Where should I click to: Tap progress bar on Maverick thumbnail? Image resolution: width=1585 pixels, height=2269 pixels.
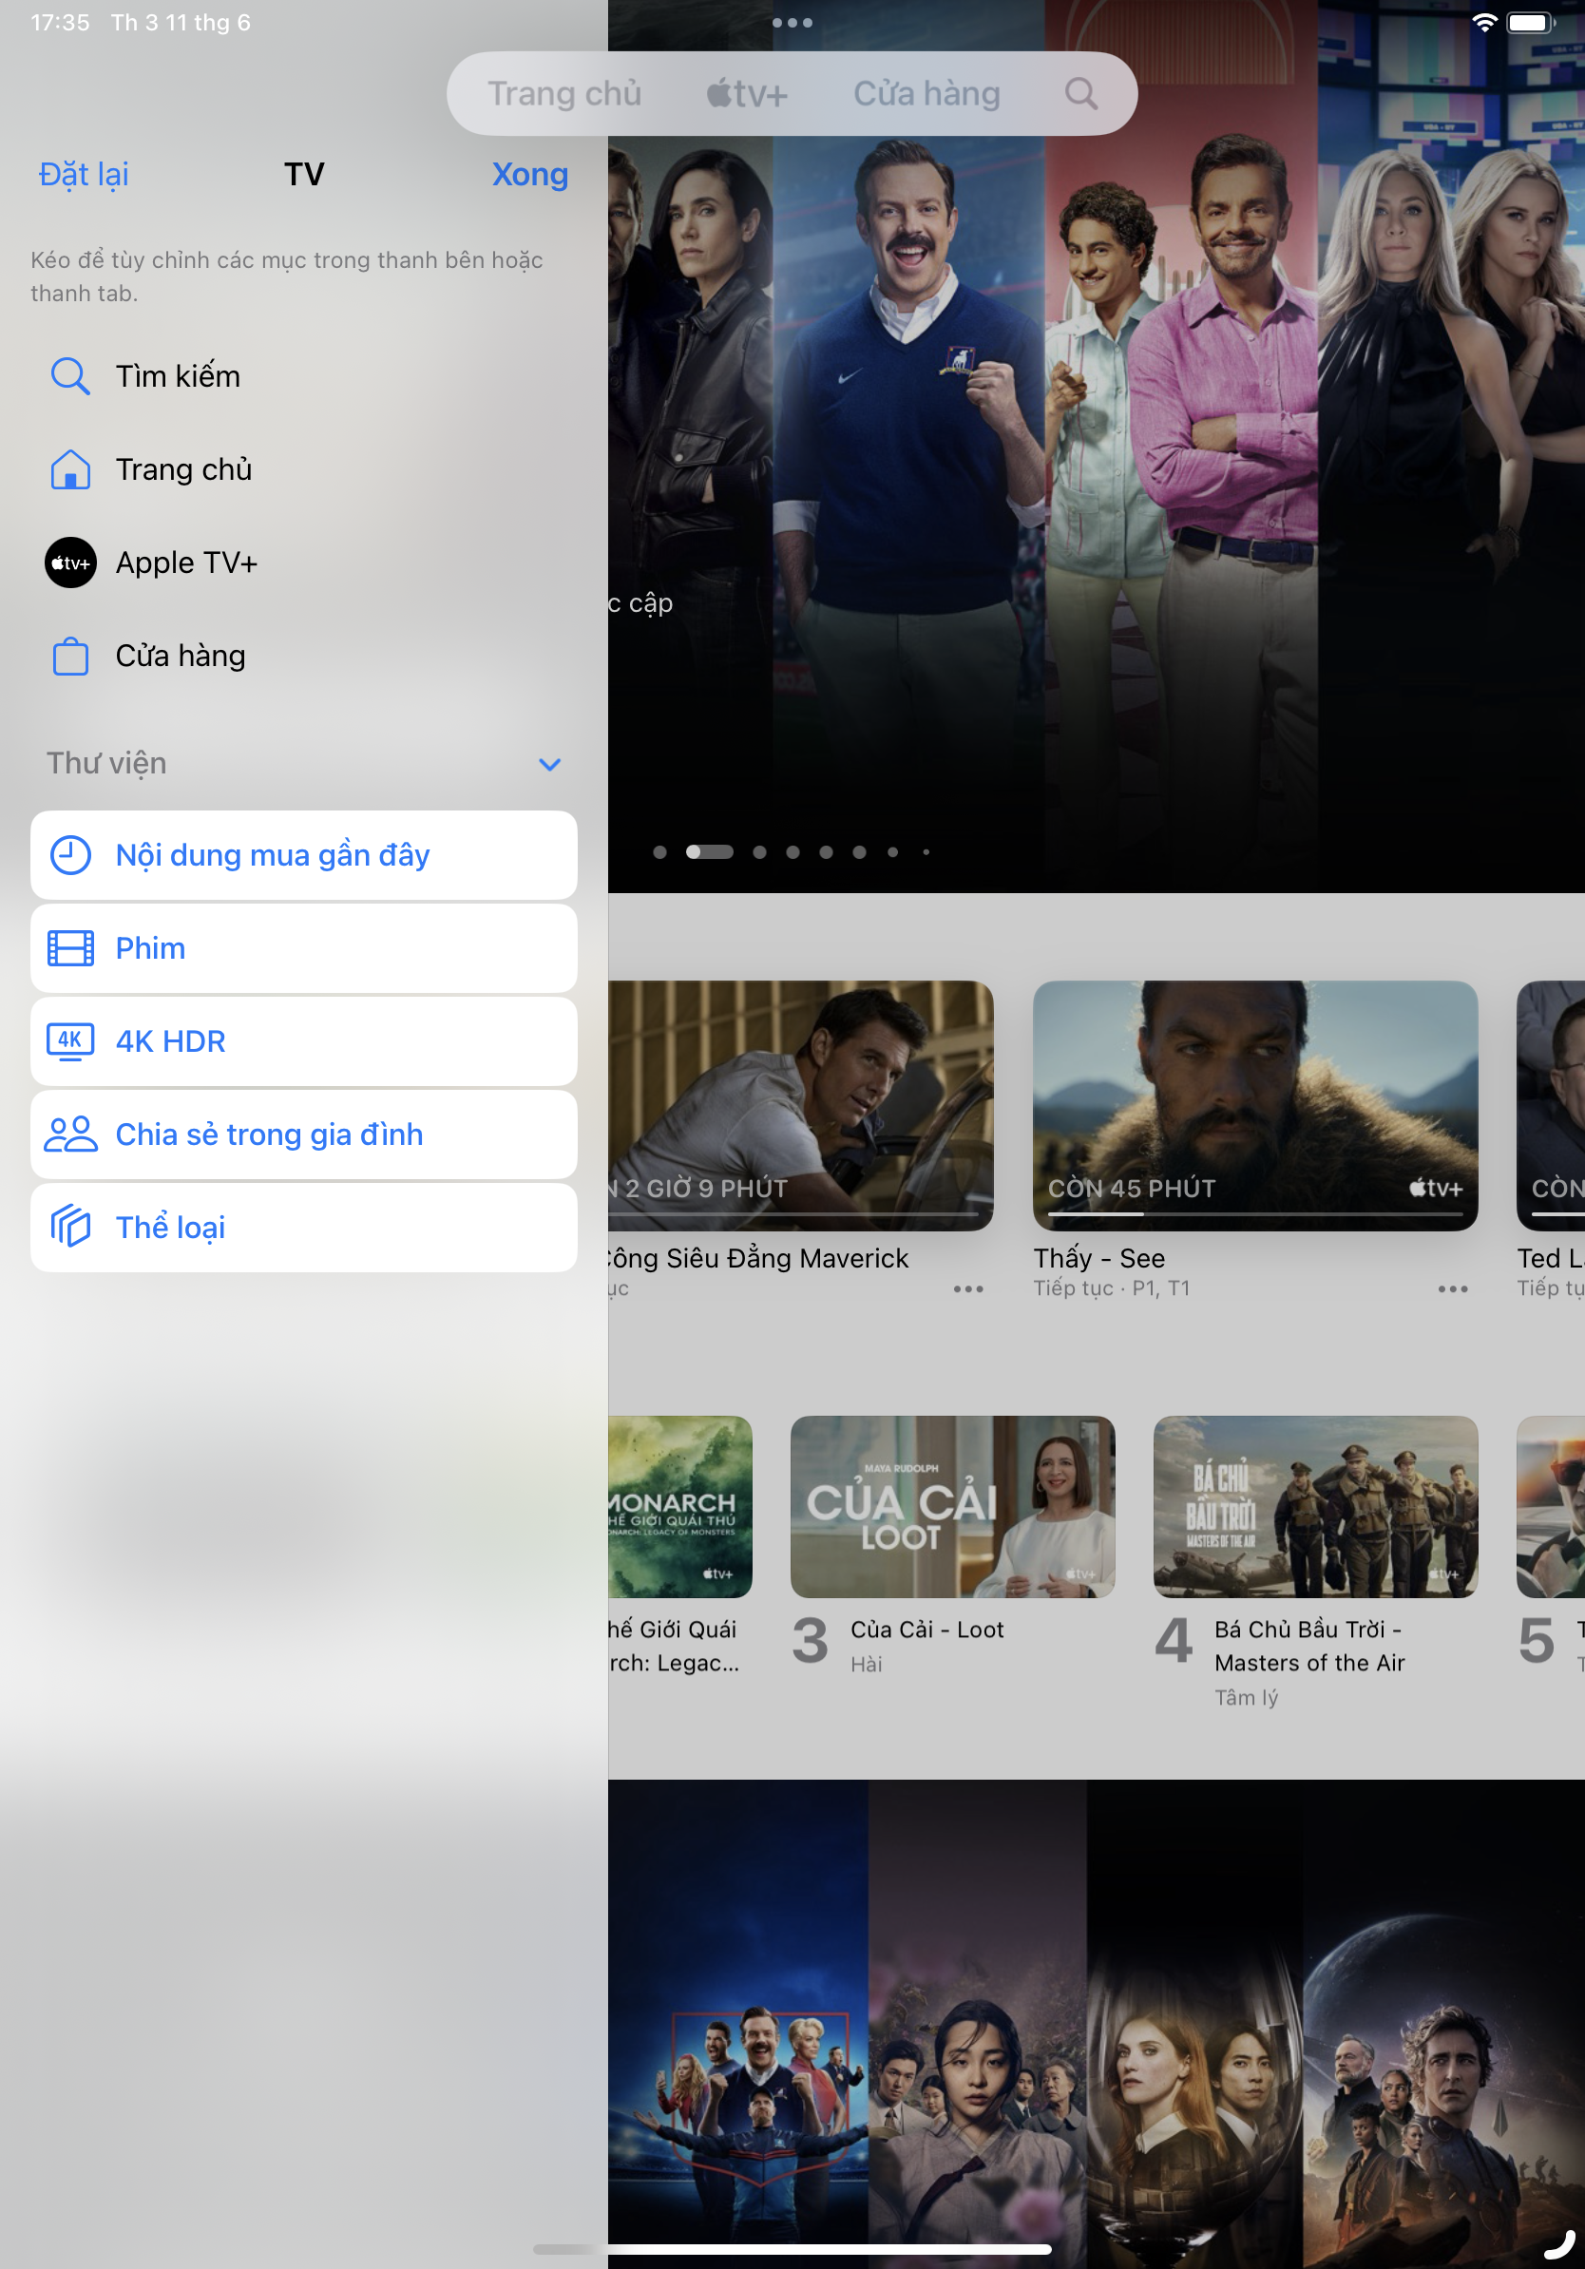pos(793,1213)
